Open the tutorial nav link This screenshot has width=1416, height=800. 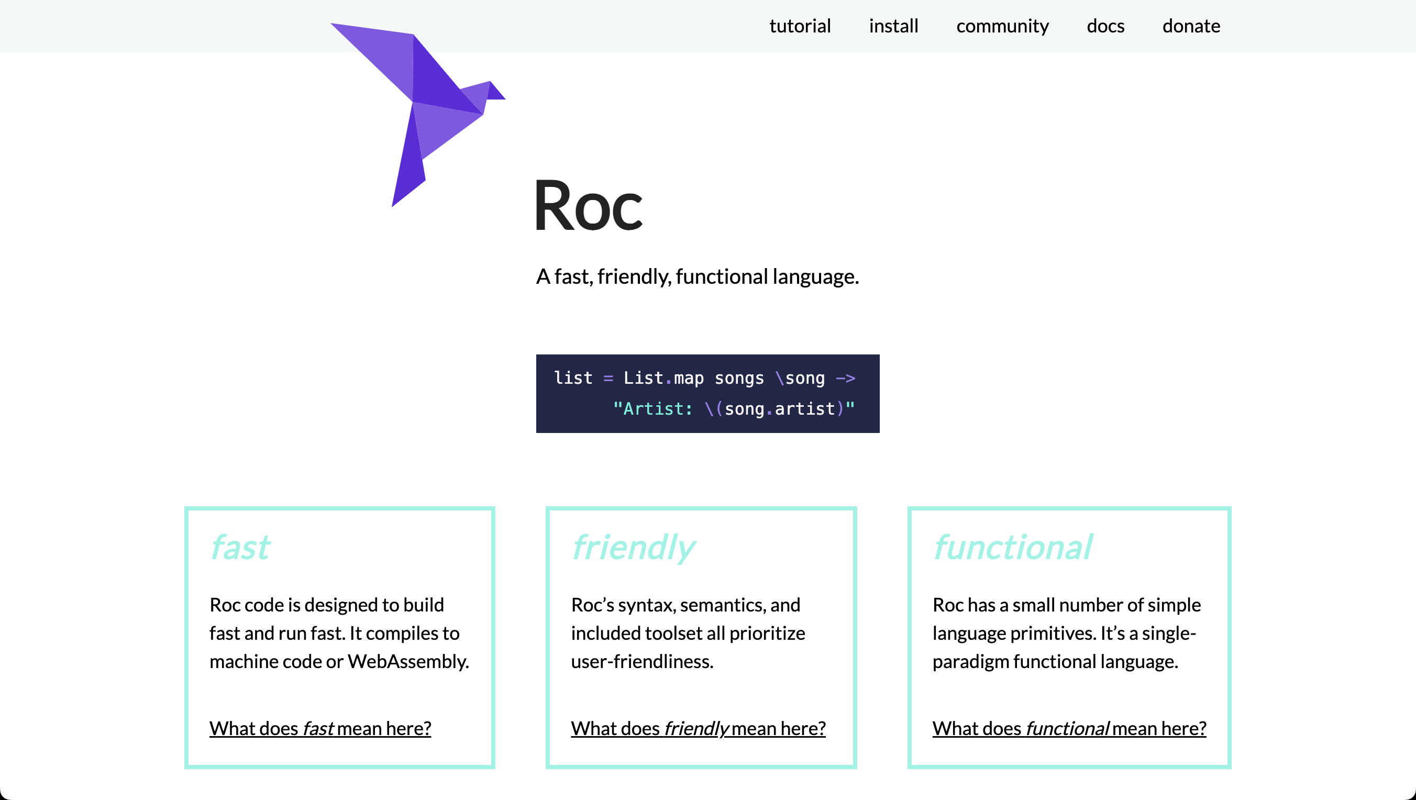[x=800, y=26]
